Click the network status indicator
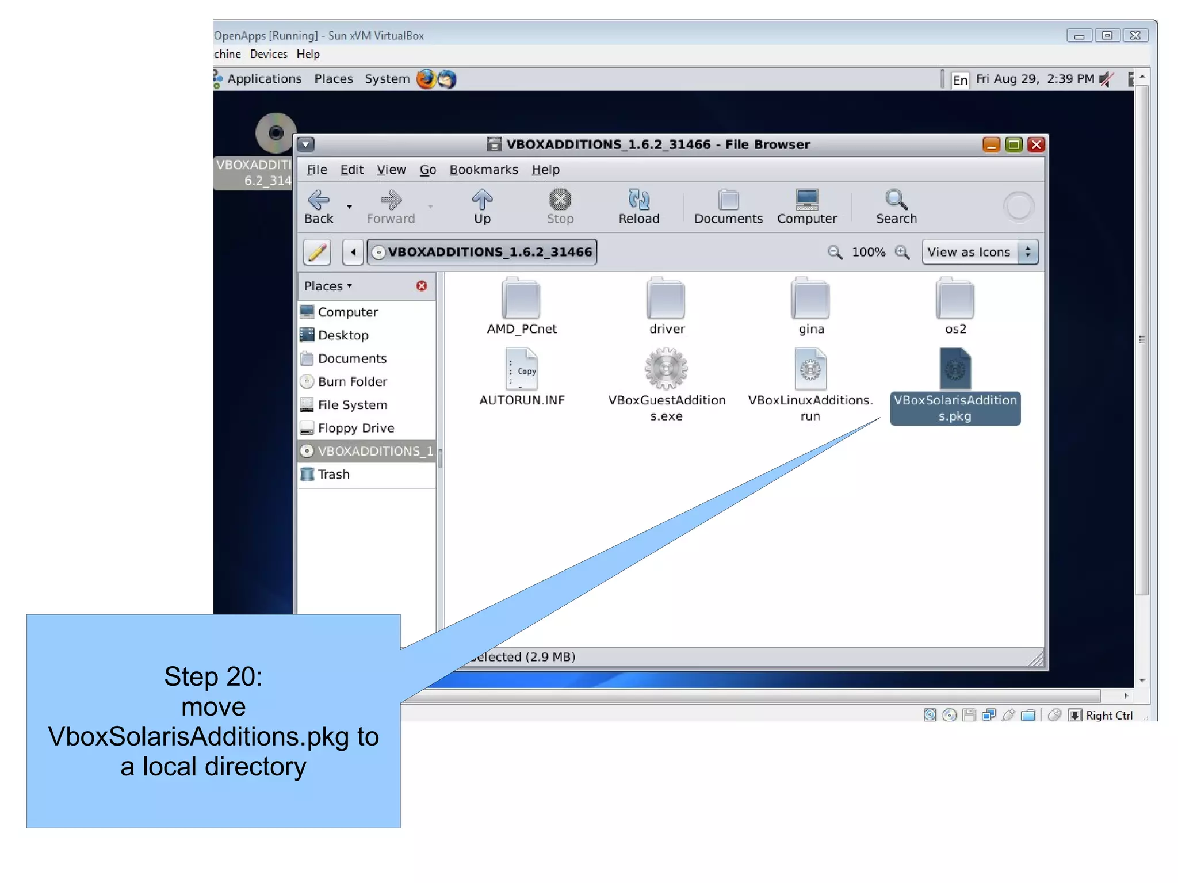Image resolution: width=1178 pixels, height=883 pixels. coord(989,715)
